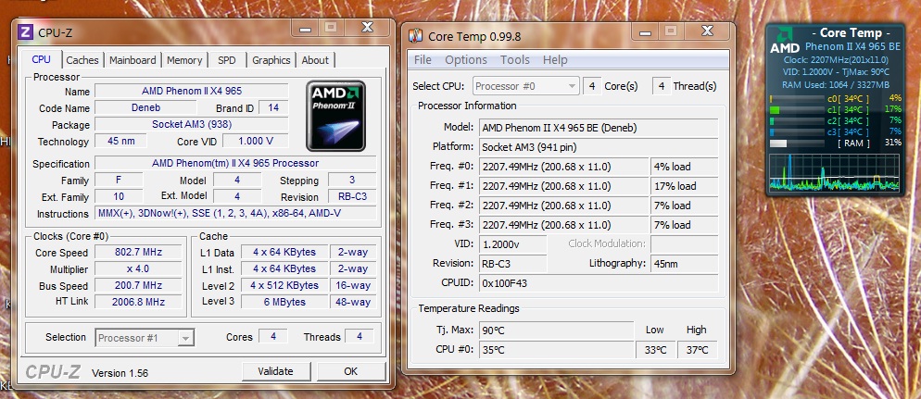Click the Package value Socket AM3 (938)

(x=192, y=124)
